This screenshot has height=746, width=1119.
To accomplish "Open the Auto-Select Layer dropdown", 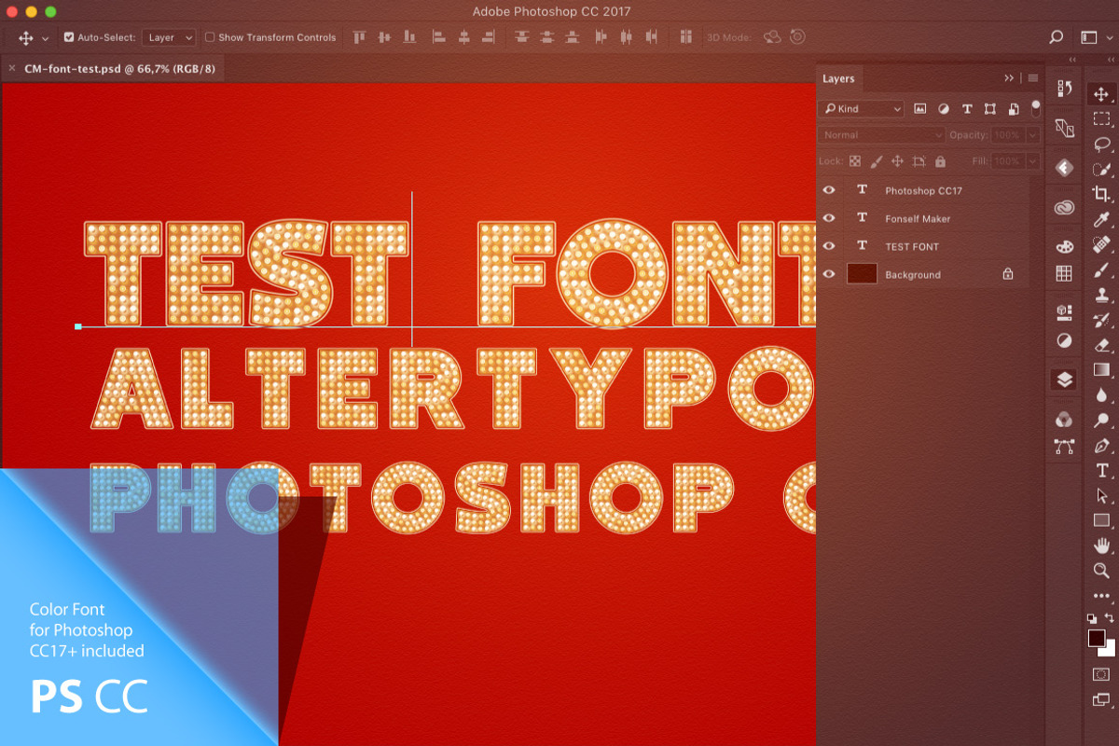I will 169,37.
